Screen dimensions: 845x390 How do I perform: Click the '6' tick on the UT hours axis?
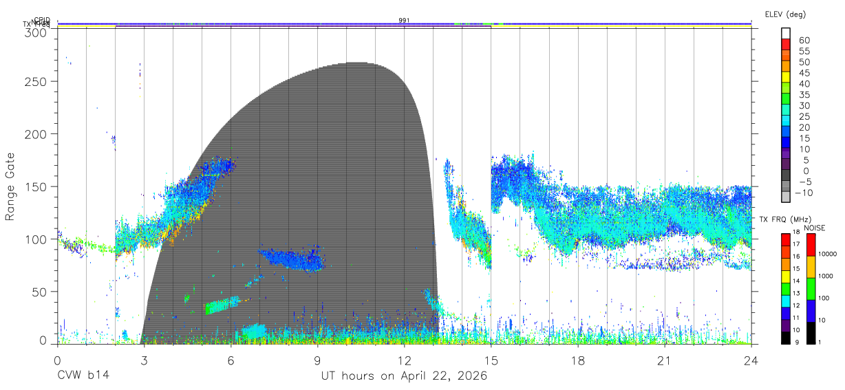pos(231,360)
